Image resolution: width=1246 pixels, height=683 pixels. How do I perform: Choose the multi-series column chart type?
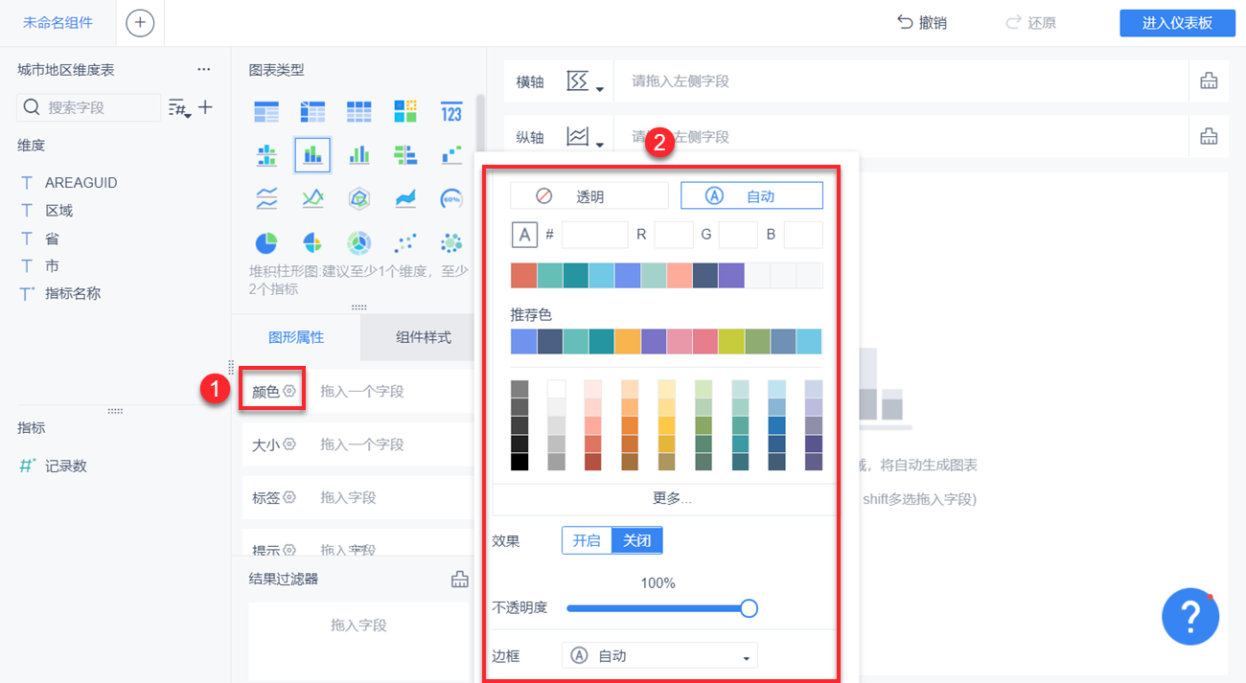[358, 154]
